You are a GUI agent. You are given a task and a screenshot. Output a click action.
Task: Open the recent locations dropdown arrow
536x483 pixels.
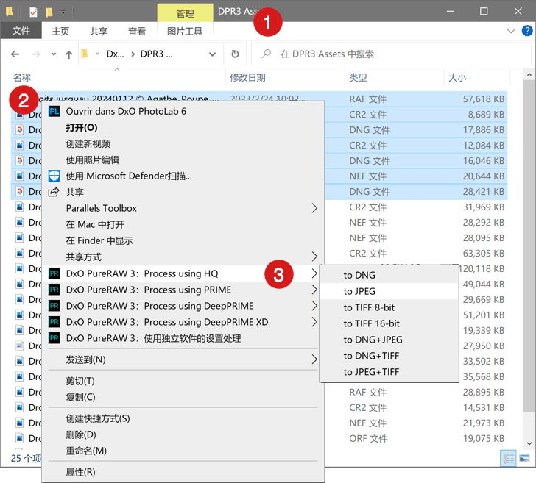[54, 54]
